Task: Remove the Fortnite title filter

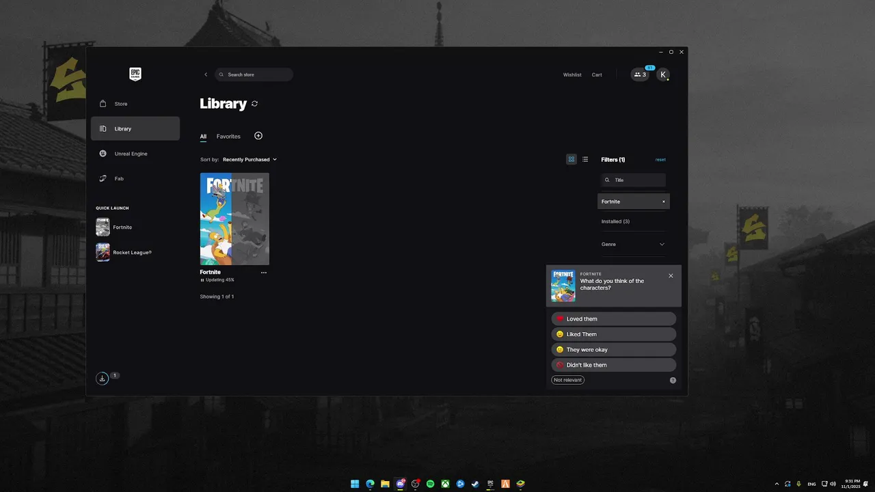Action: pos(663,202)
